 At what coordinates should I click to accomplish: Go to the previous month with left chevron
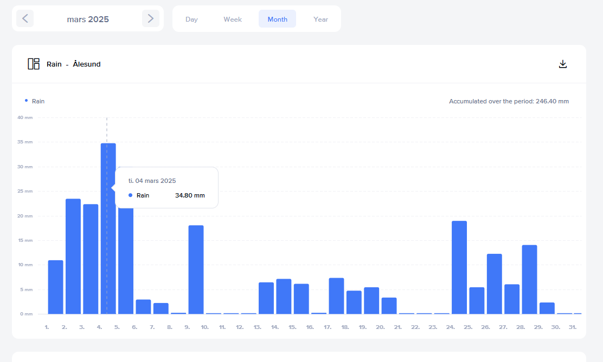(25, 19)
